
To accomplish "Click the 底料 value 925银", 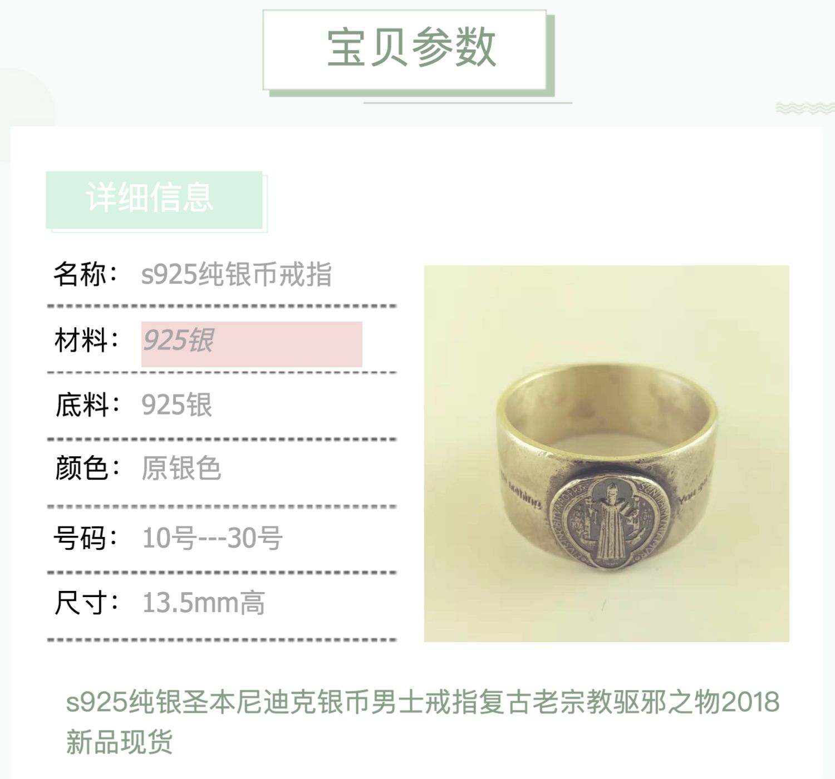I will (x=176, y=405).
